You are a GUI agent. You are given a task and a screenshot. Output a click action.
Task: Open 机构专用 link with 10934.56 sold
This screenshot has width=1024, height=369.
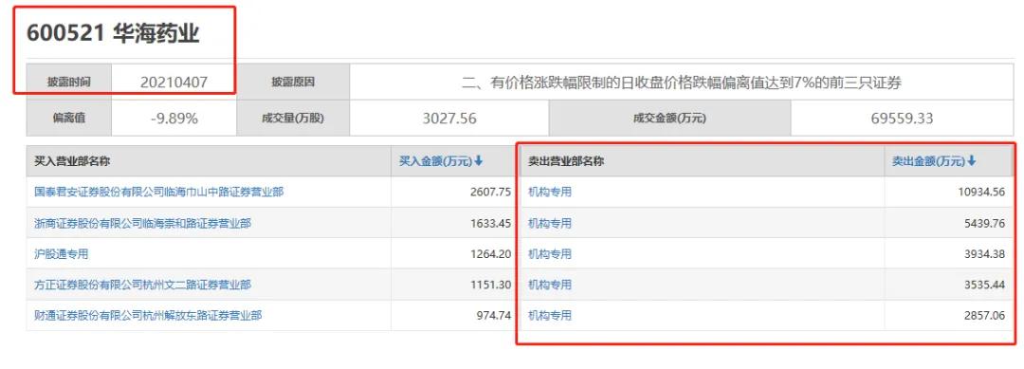coord(549,192)
